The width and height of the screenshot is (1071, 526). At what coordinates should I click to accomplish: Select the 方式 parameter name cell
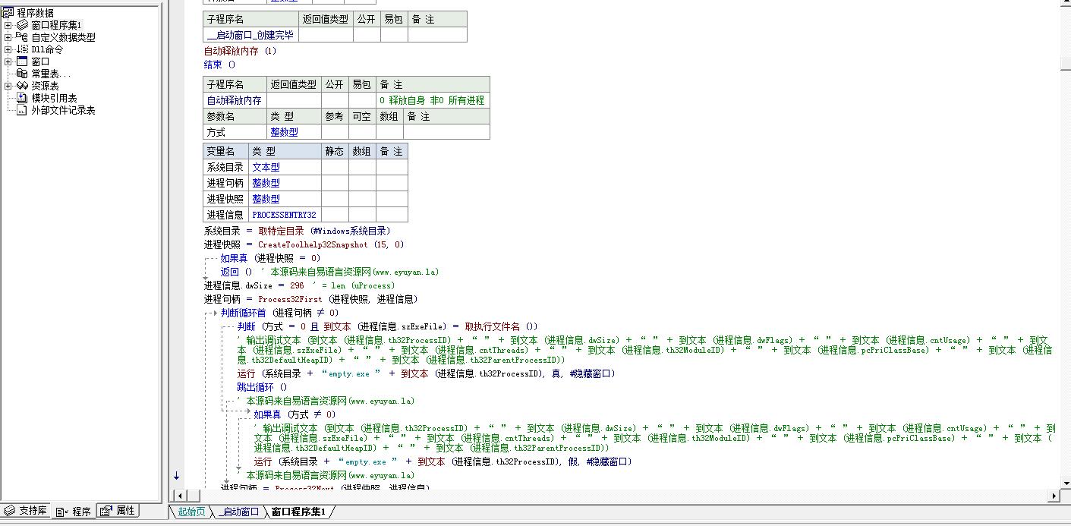235,132
